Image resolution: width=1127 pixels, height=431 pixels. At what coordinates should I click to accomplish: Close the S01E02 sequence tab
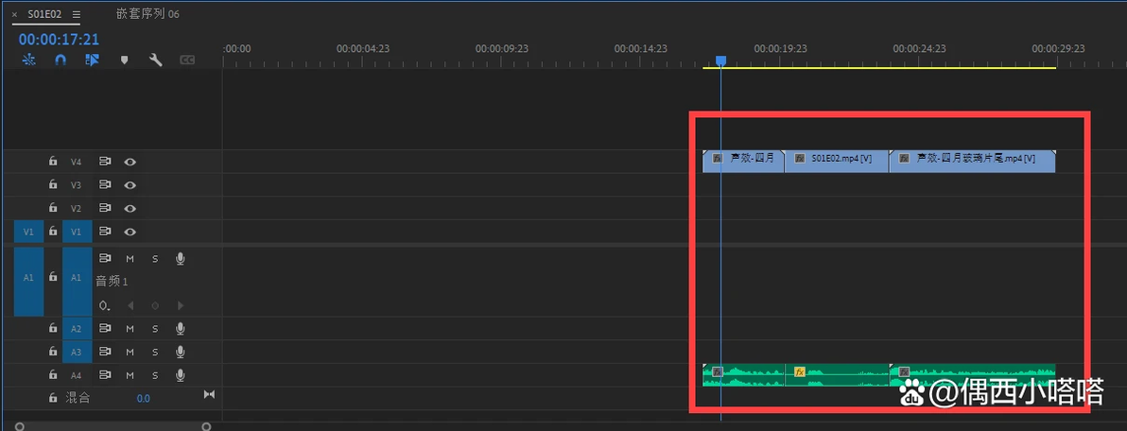pyautogui.click(x=14, y=14)
